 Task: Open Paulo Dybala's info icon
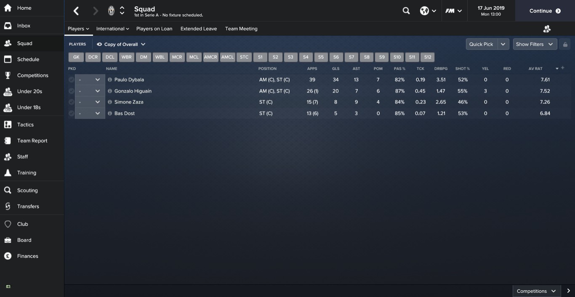[110, 80]
